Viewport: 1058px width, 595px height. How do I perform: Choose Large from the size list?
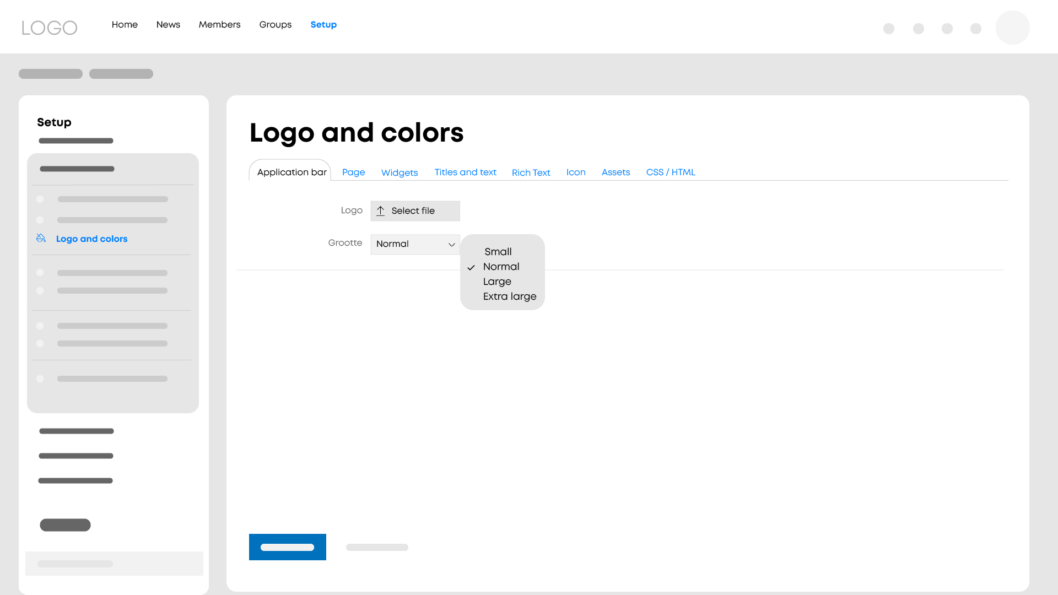click(x=497, y=282)
